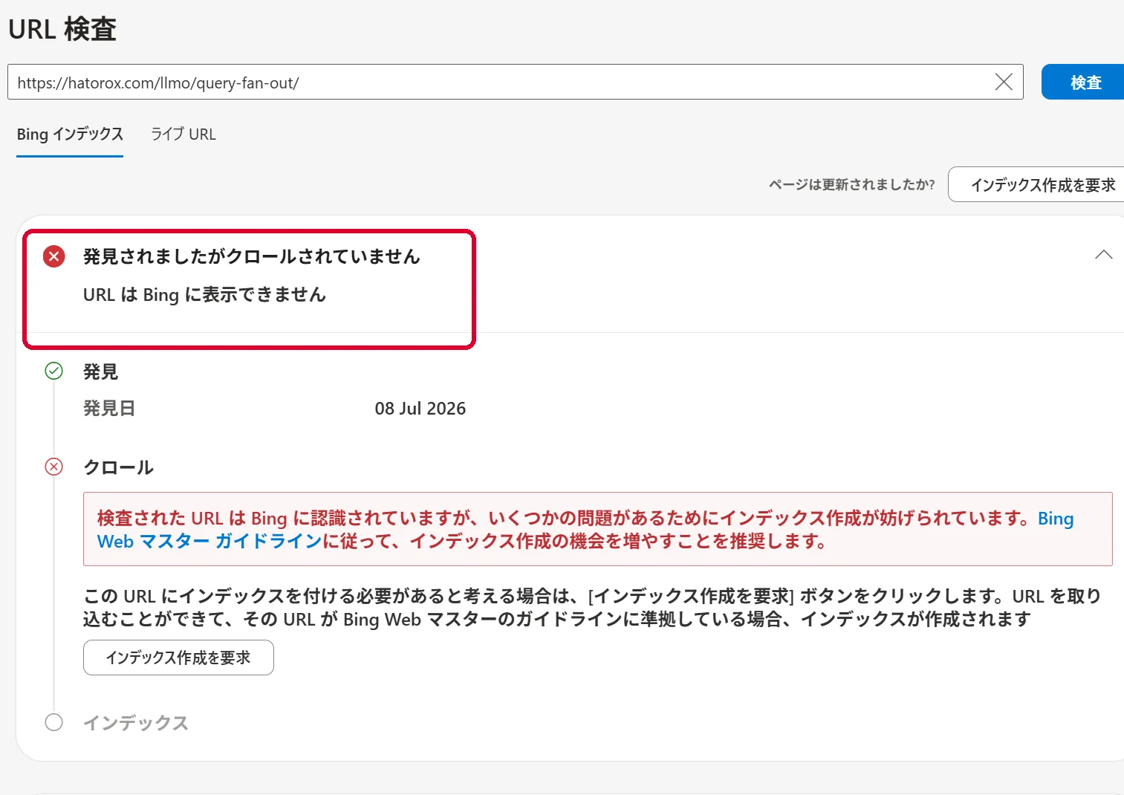
Task: Click the 発見 step heading
Action: (x=101, y=371)
